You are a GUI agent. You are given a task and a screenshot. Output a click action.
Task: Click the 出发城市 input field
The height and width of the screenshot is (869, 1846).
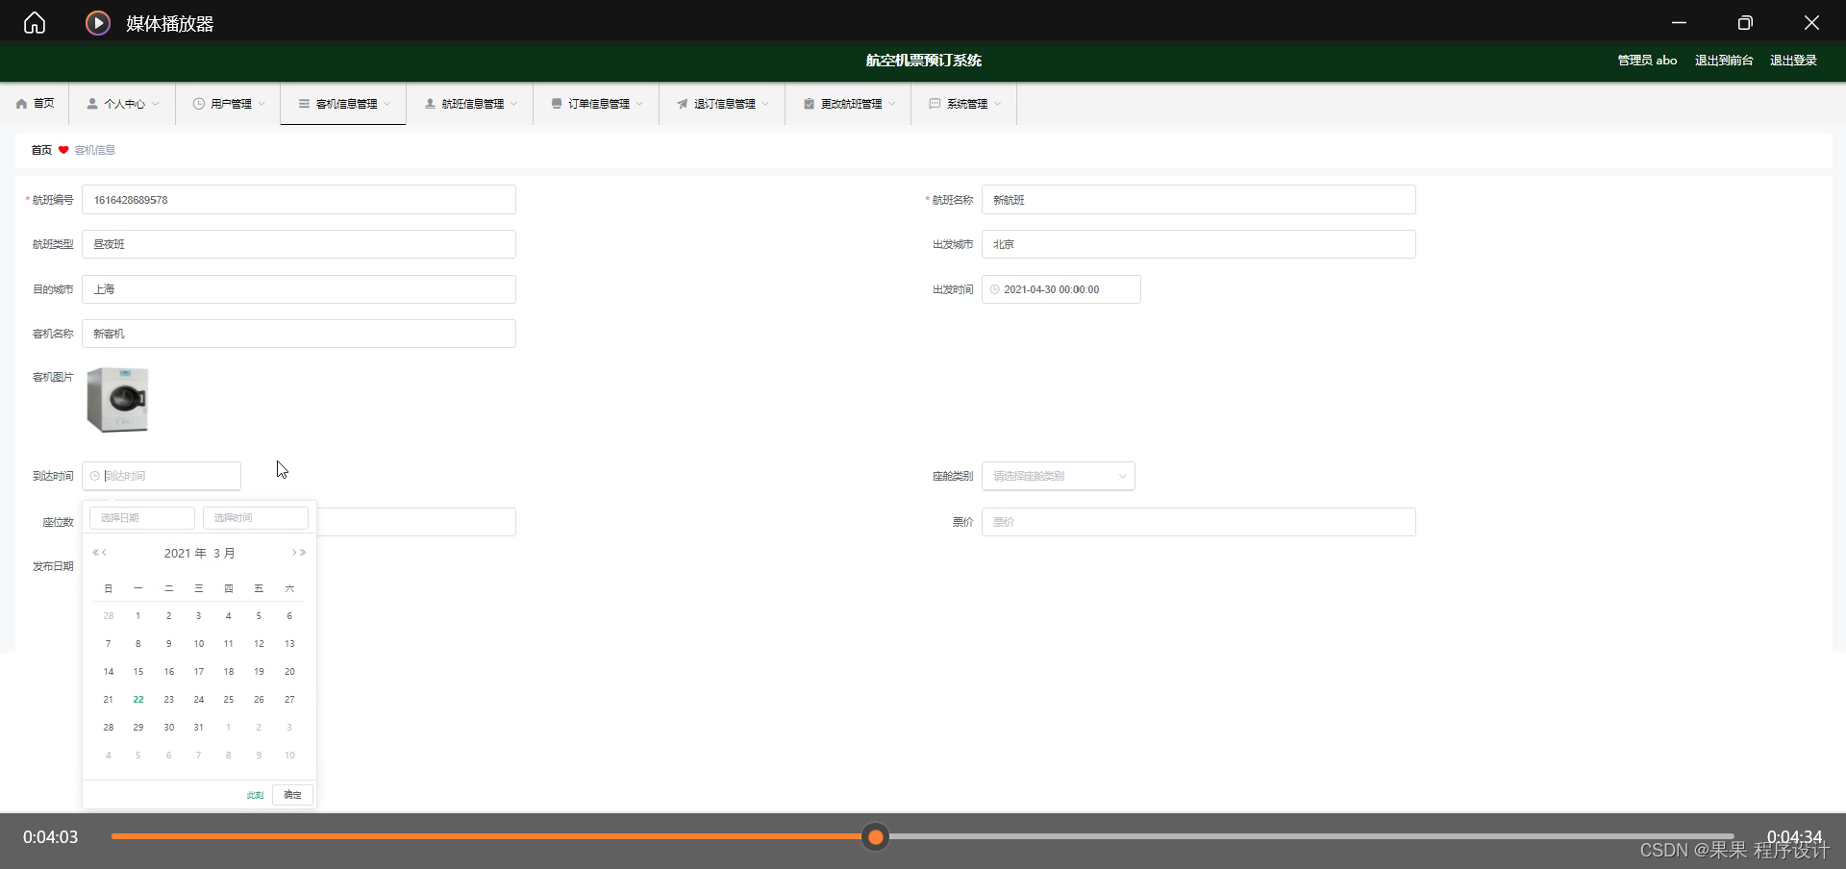pos(1199,244)
